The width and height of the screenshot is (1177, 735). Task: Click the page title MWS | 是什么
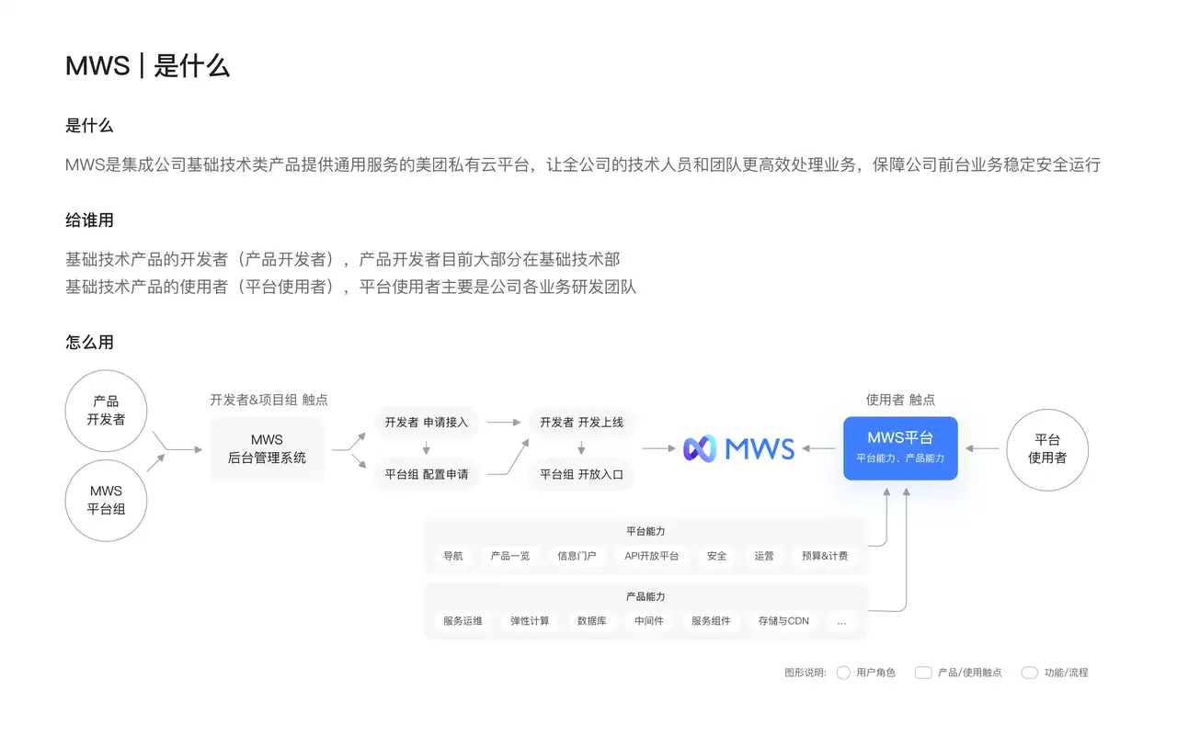pyautogui.click(x=147, y=66)
